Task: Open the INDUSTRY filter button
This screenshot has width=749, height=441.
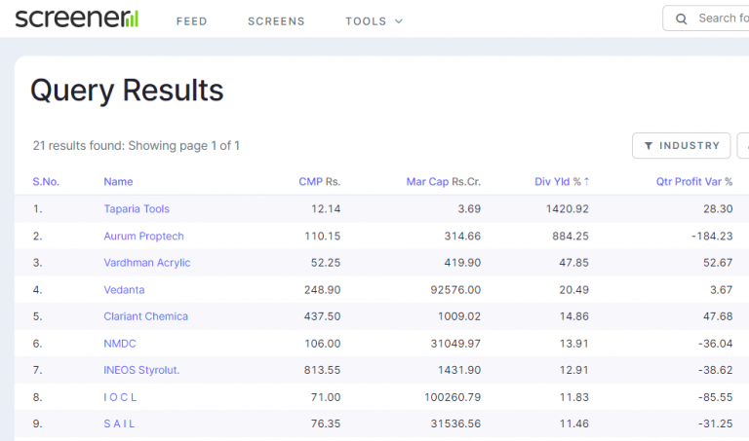Action: click(x=681, y=145)
